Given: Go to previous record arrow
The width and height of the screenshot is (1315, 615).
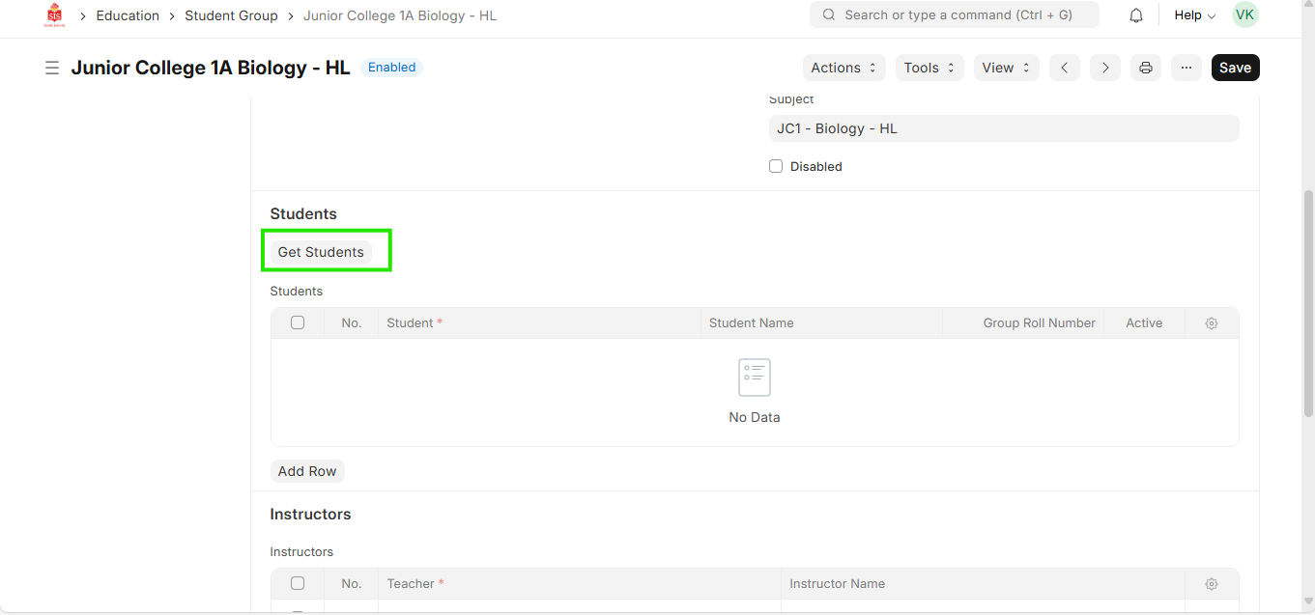Looking at the screenshot, I should pyautogui.click(x=1064, y=68).
